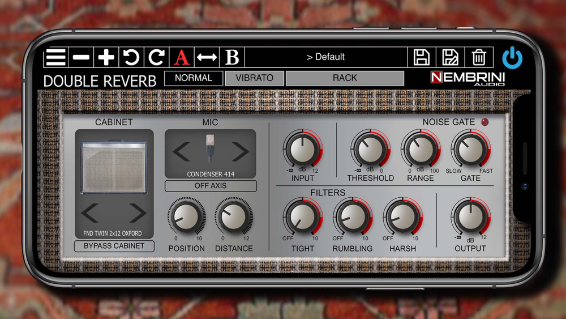Select next cabinet with right arrow
This screenshot has width=566, height=319.
click(x=138, y=213)
